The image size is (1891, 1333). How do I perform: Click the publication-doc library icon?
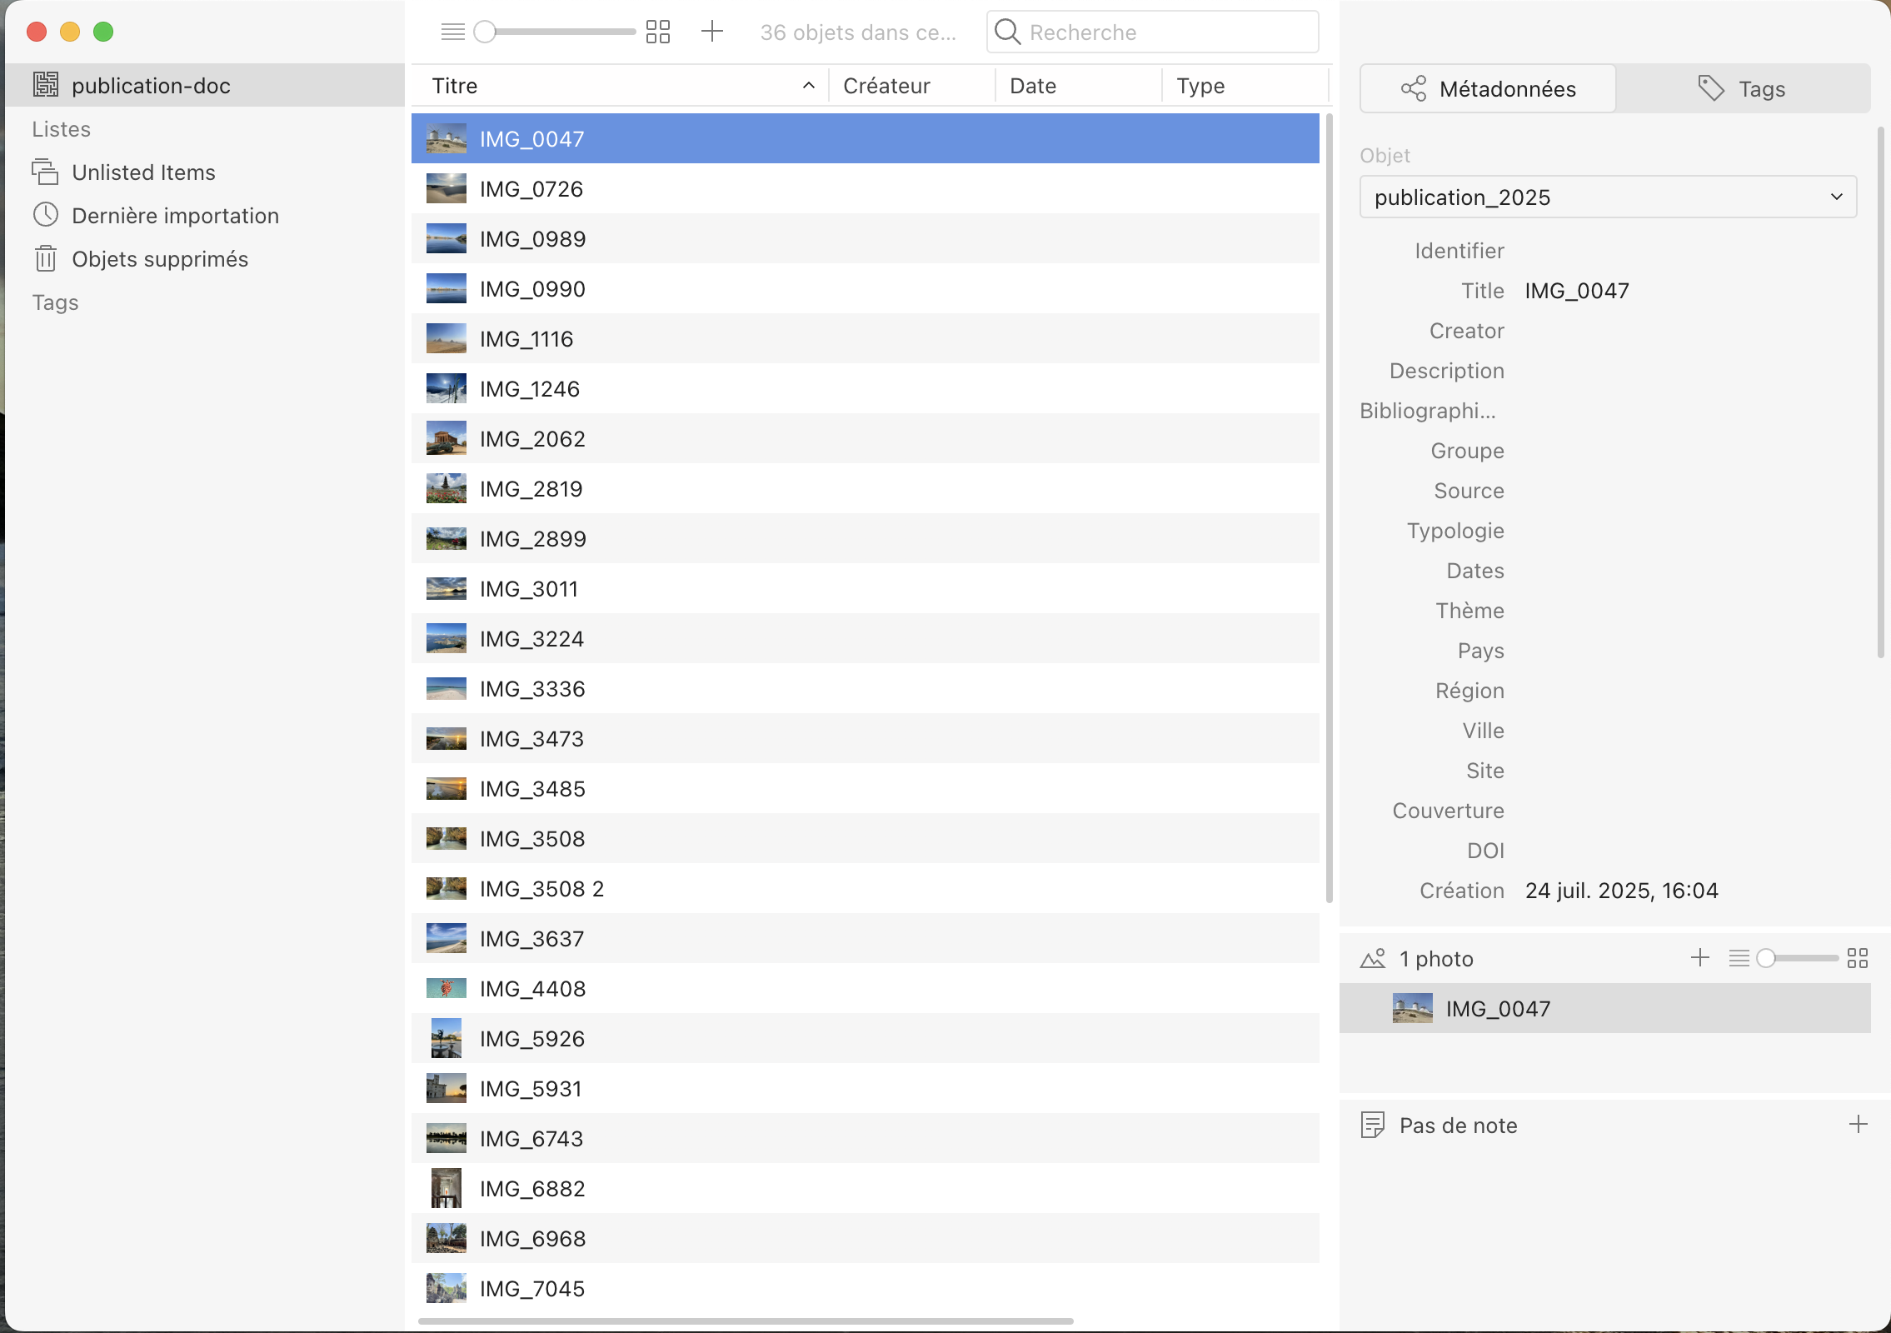46,85
